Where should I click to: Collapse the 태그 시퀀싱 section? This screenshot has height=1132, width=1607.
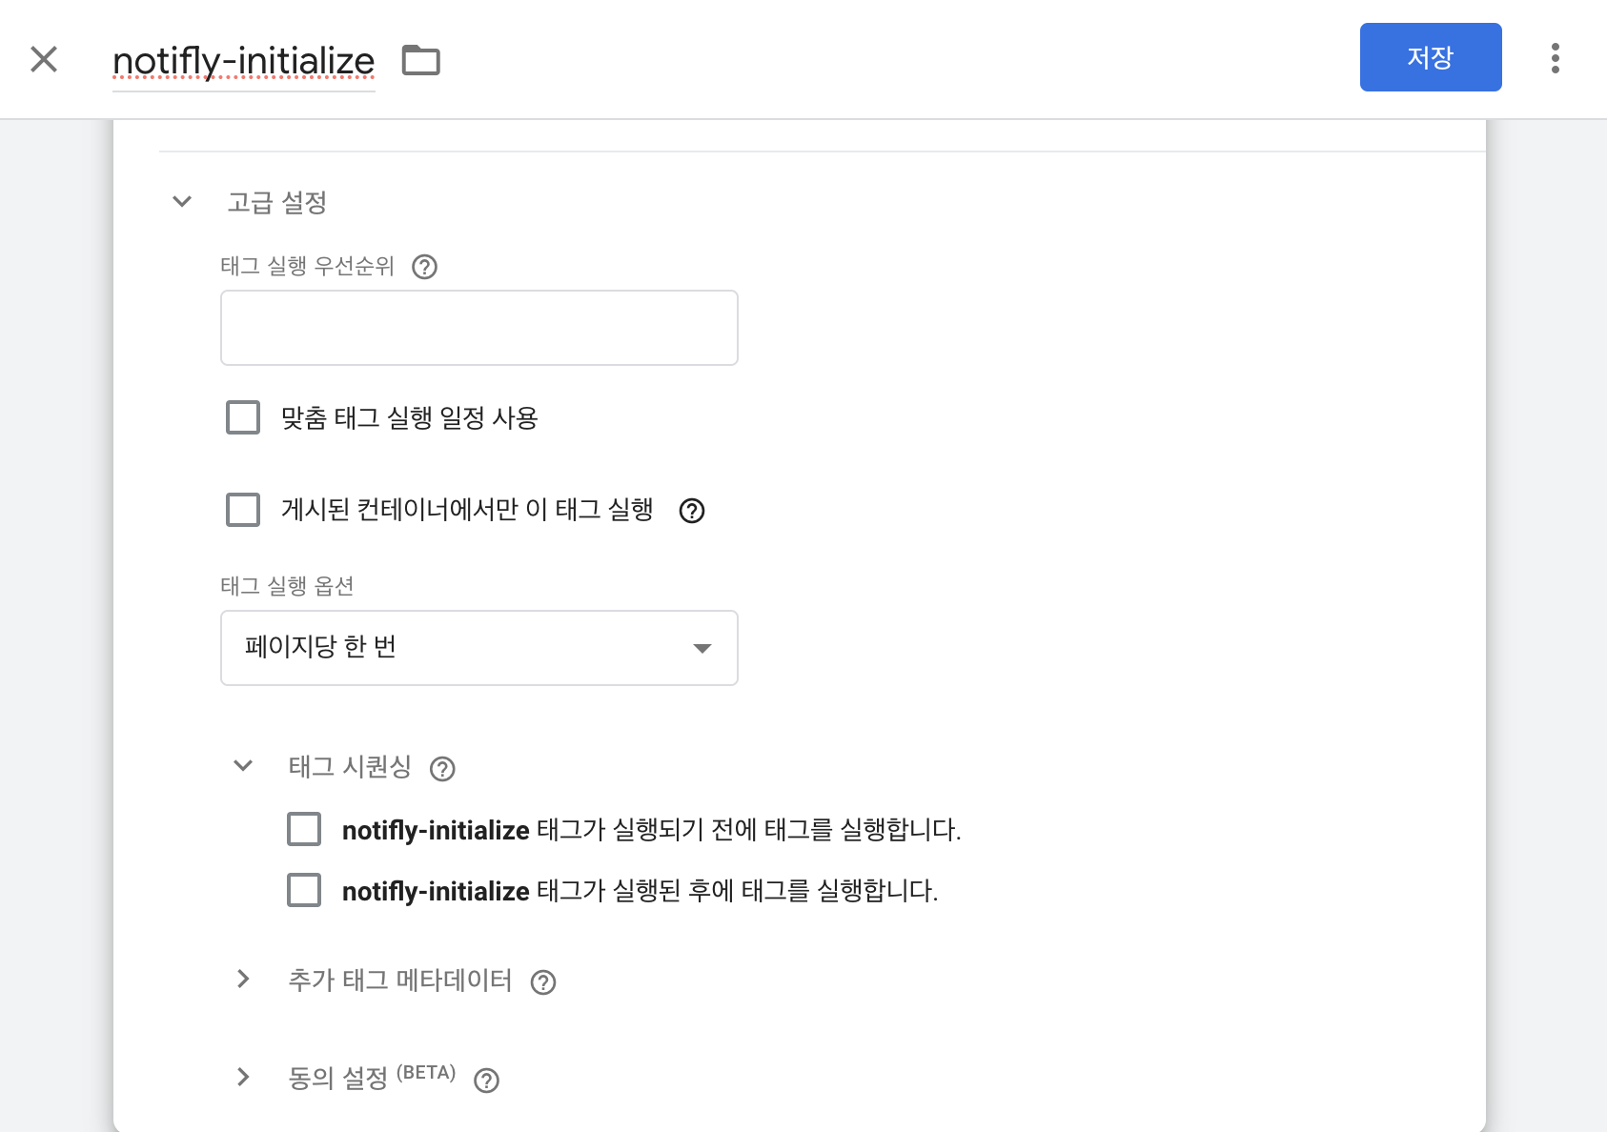pyautogui.click(x=243, y=767)
